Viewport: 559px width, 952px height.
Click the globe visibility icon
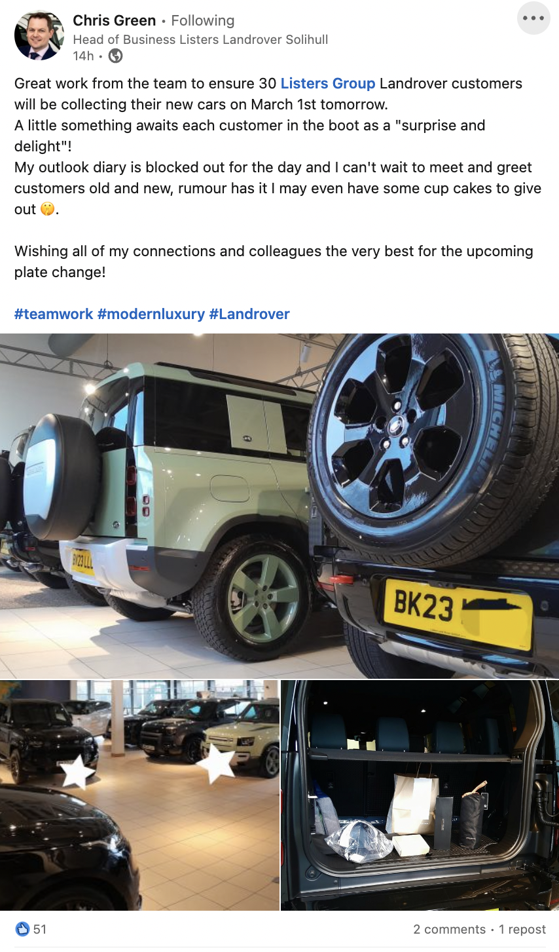(115, 56)
